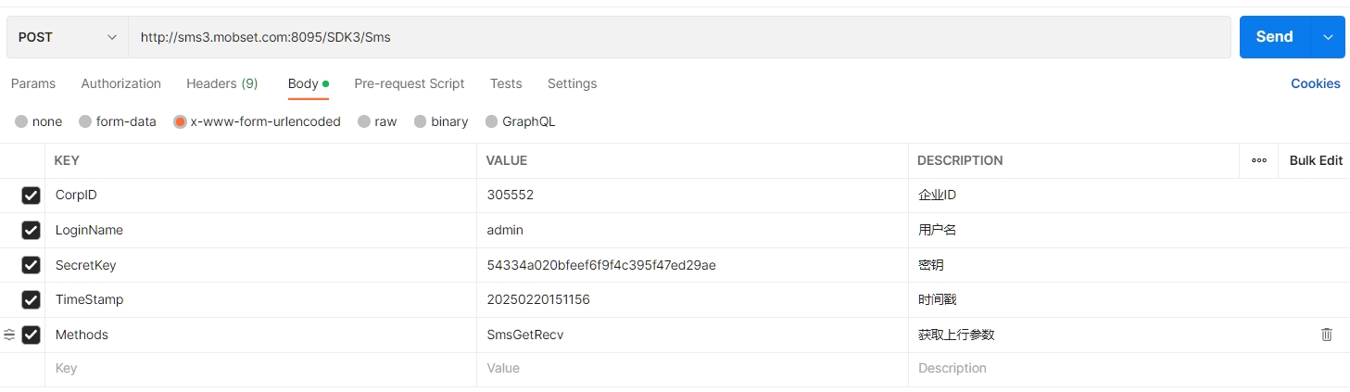Expand the Send button arrow options
Image resolution: width=1350 pixels, height=392 pixels.
pyautogui.click(x=1328, y=37)
